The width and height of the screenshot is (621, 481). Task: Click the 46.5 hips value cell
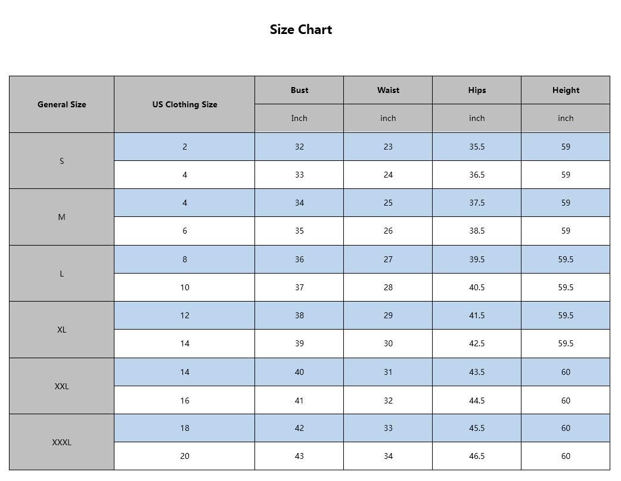pos(477,456)
